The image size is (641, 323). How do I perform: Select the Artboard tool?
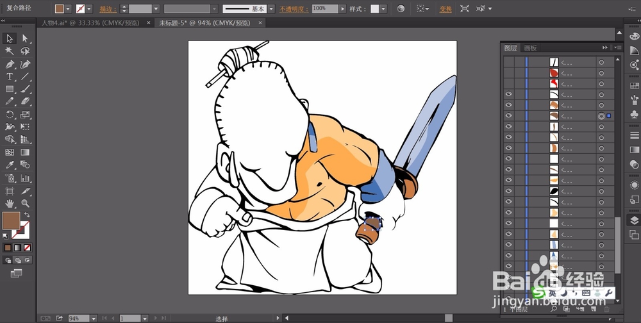click(x=10, y=191)
